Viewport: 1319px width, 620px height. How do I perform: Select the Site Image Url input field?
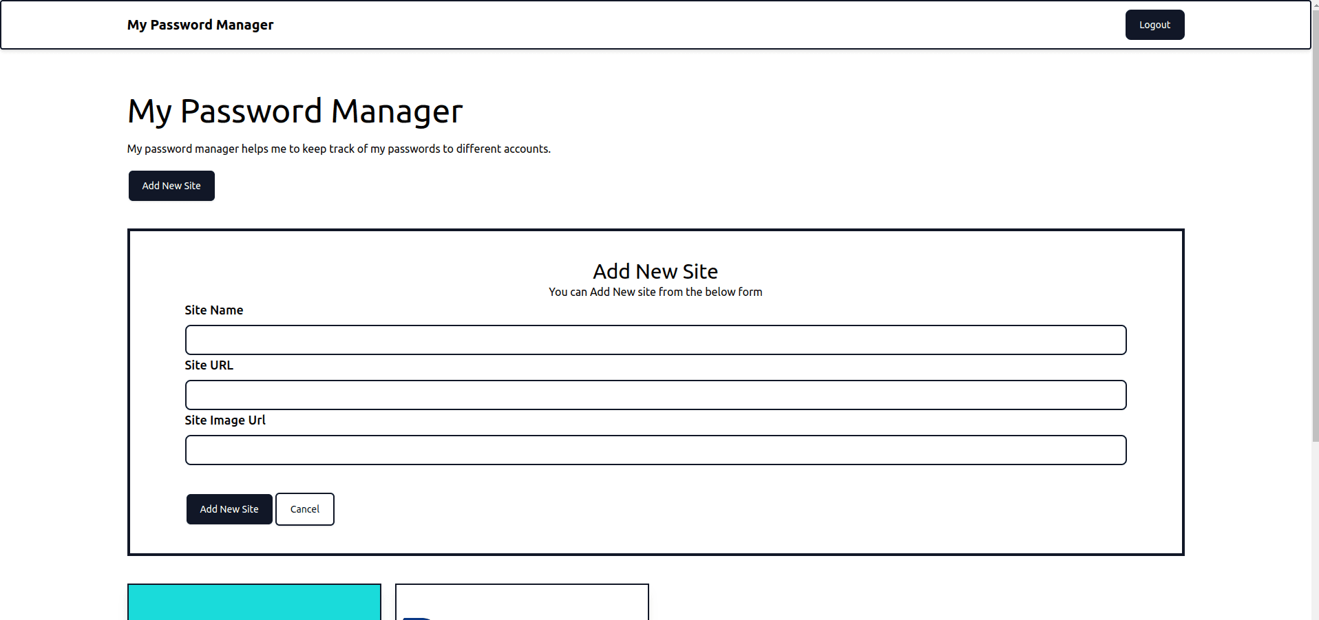655,450
